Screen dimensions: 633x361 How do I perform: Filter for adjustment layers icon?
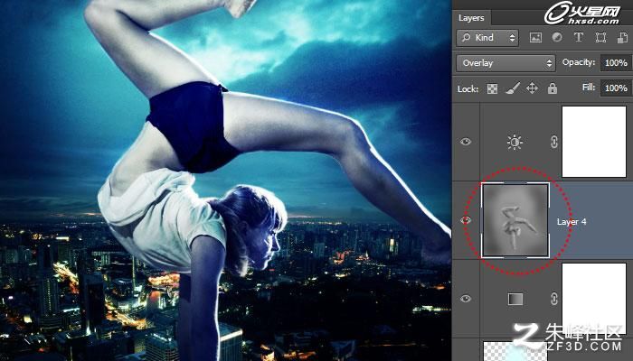coord(557,38)
